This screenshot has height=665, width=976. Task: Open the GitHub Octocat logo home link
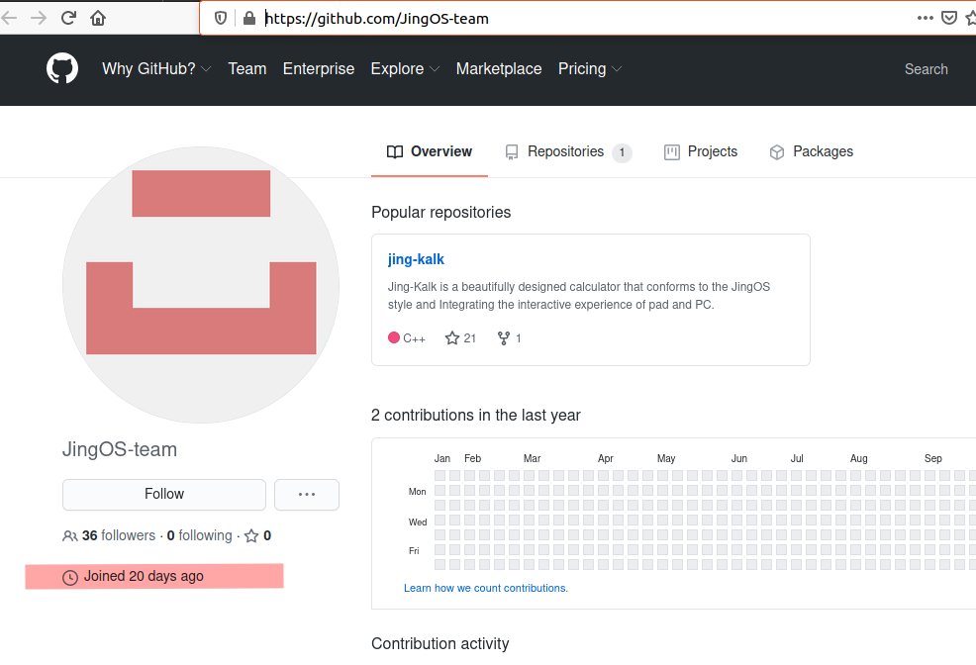[62, 68]
